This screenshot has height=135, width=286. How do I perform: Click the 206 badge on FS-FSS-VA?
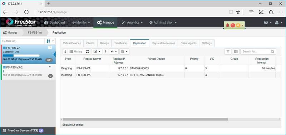tap(49, 60)
